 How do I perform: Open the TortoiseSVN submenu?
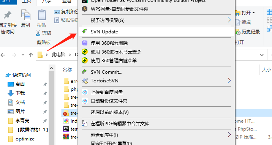click(156, 80)
